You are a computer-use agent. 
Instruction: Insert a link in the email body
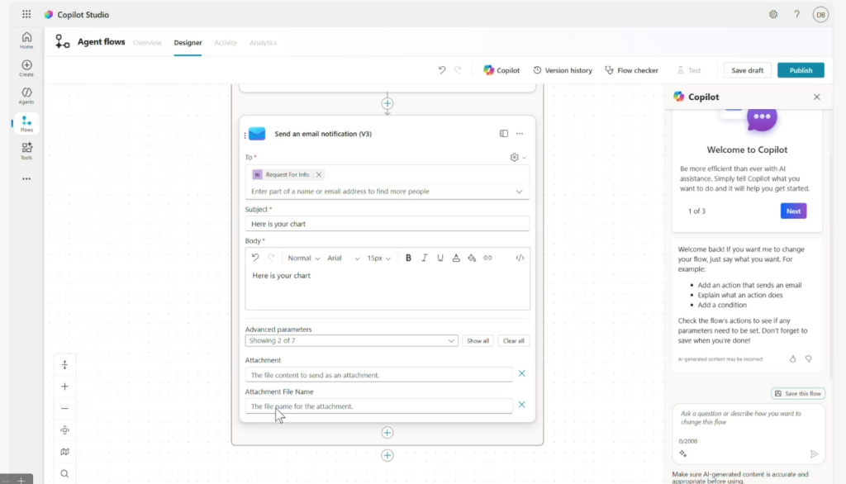click(487, 258)
